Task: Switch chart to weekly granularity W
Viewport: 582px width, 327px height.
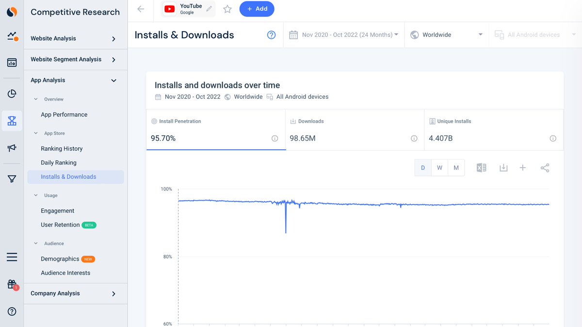Action: tap(439, 168)
